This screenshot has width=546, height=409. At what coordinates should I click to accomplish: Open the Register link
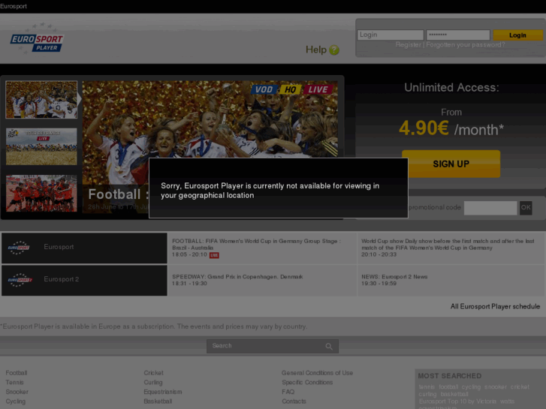point(408,45)
